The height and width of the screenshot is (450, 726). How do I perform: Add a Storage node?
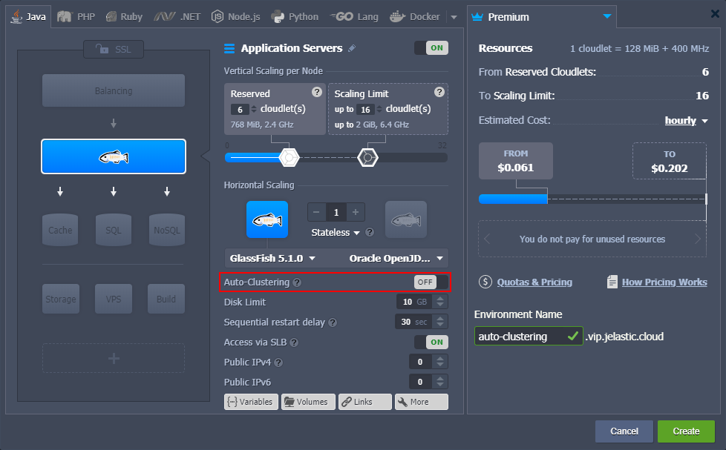point(61,299)
